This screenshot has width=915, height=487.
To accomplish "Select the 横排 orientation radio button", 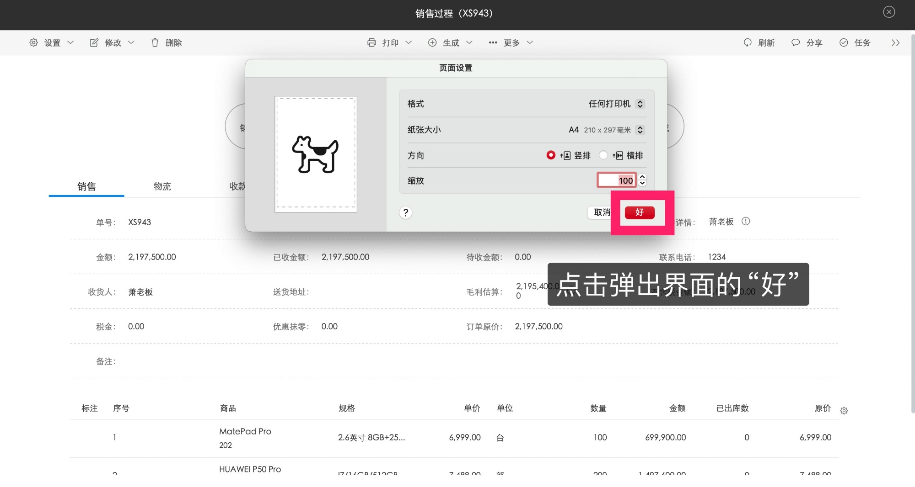I will (603, 155).
